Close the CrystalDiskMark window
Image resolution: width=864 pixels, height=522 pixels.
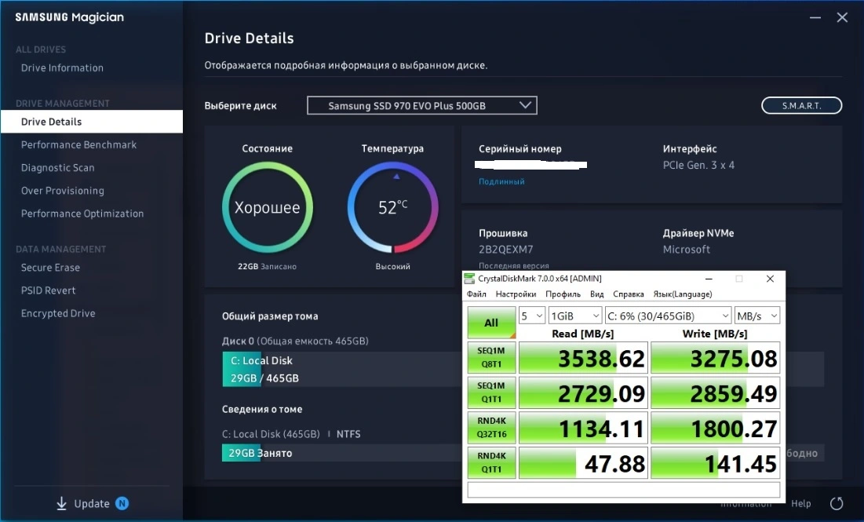click(771, 279)
